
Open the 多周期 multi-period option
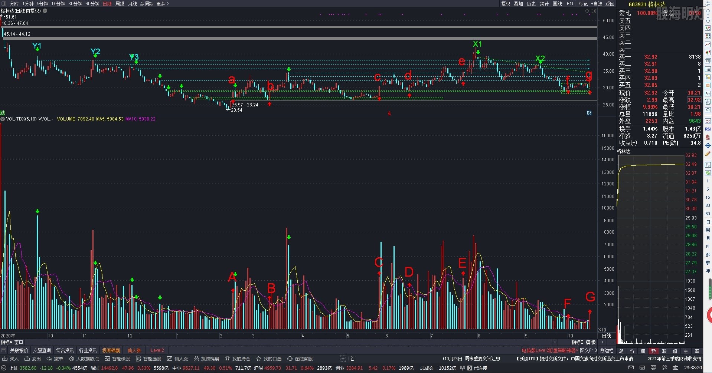point(147,4)
